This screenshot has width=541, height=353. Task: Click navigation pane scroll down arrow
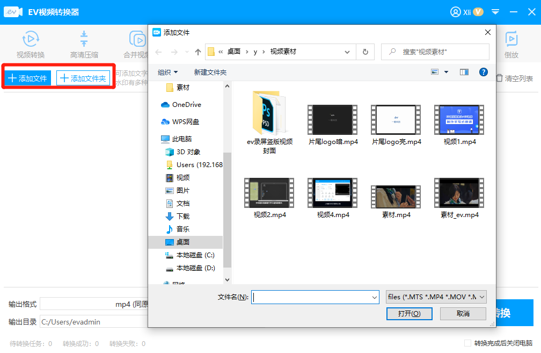click(227, 280)
